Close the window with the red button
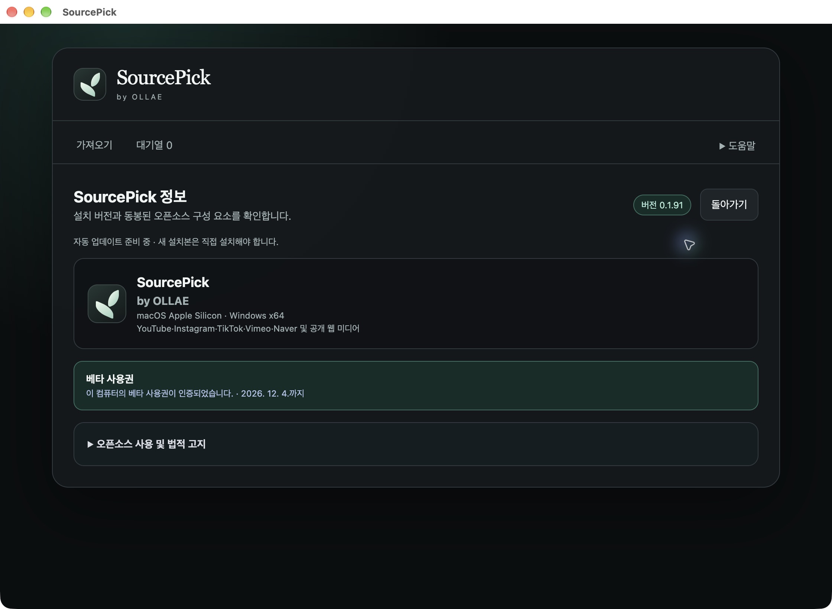Screen dimensions: 832x609 12,12
